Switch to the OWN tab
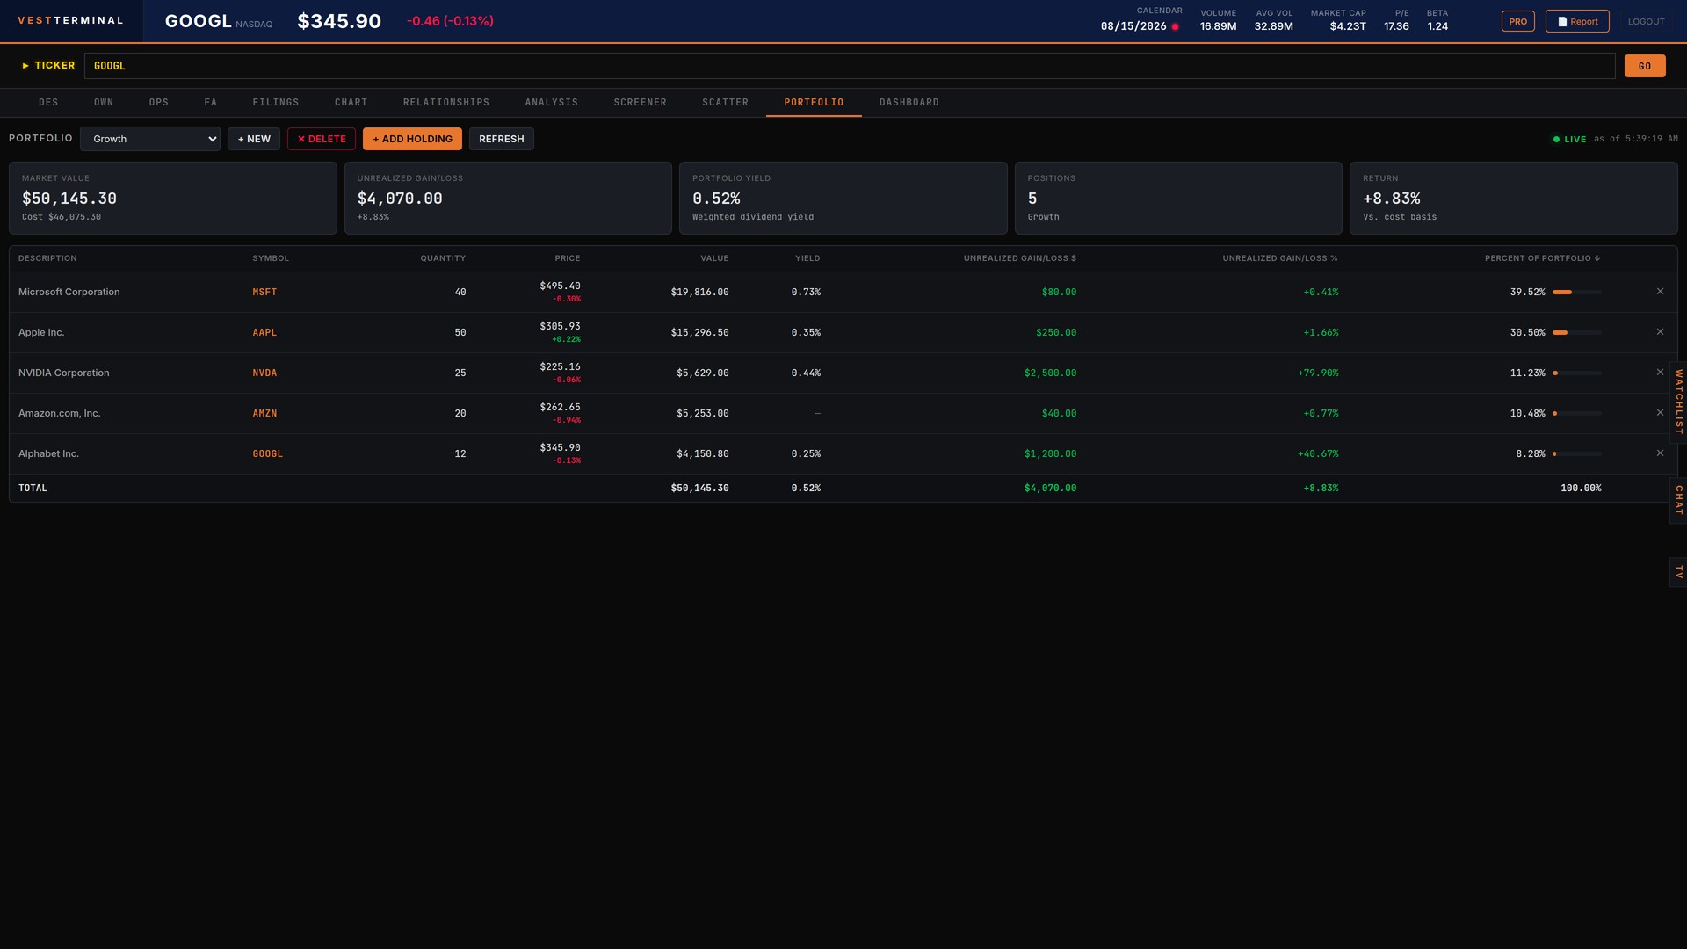This screenshot has width=1687, height=949. (x=104, y=103)
